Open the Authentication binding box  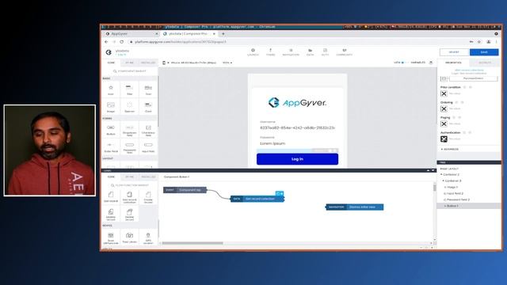[444, 139]
